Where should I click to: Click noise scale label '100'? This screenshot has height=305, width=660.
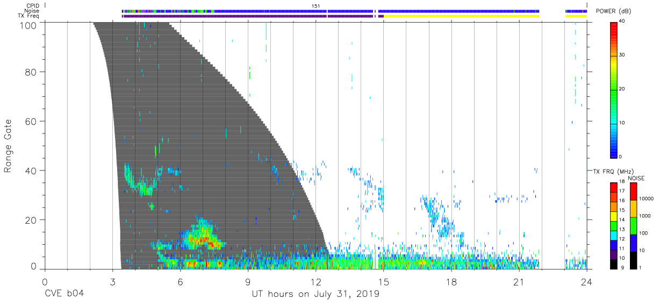click(643, 233)
